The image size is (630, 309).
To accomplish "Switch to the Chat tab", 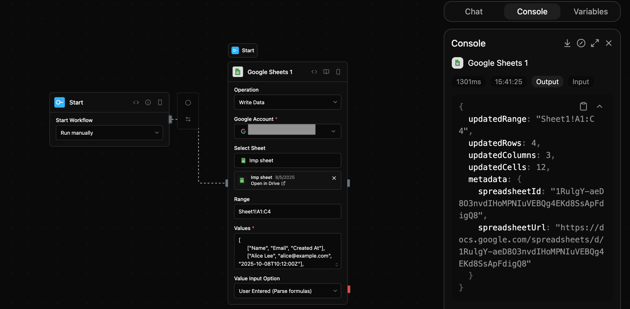I will tap(474, 11).
